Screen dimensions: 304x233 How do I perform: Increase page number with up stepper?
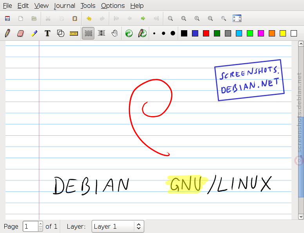pos(40,224)
